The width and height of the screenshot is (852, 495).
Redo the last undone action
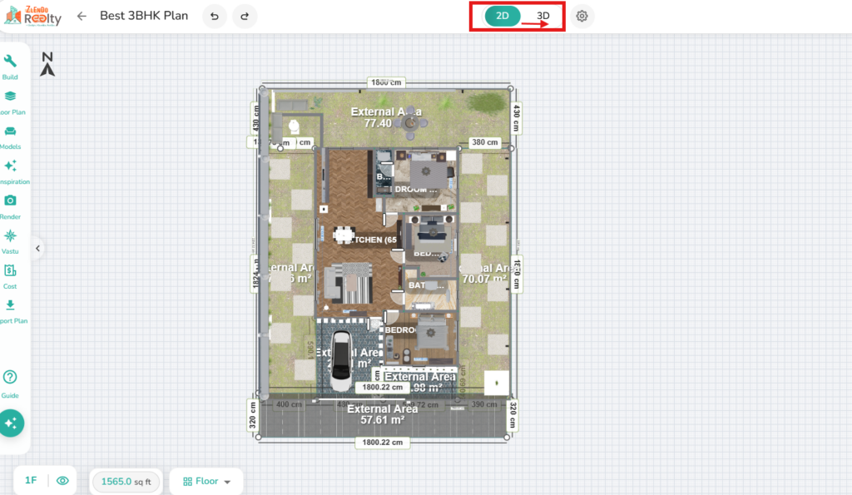tap(245, 16)
